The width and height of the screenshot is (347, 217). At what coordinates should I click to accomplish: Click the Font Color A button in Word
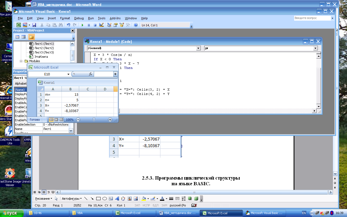point(162,199)
